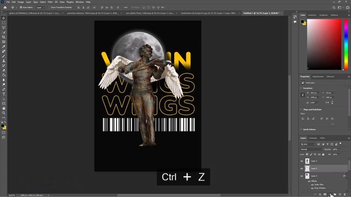The image size is (351, 197).
Task: Collapse the Align and Distribute section
Action: coord(301,109)
